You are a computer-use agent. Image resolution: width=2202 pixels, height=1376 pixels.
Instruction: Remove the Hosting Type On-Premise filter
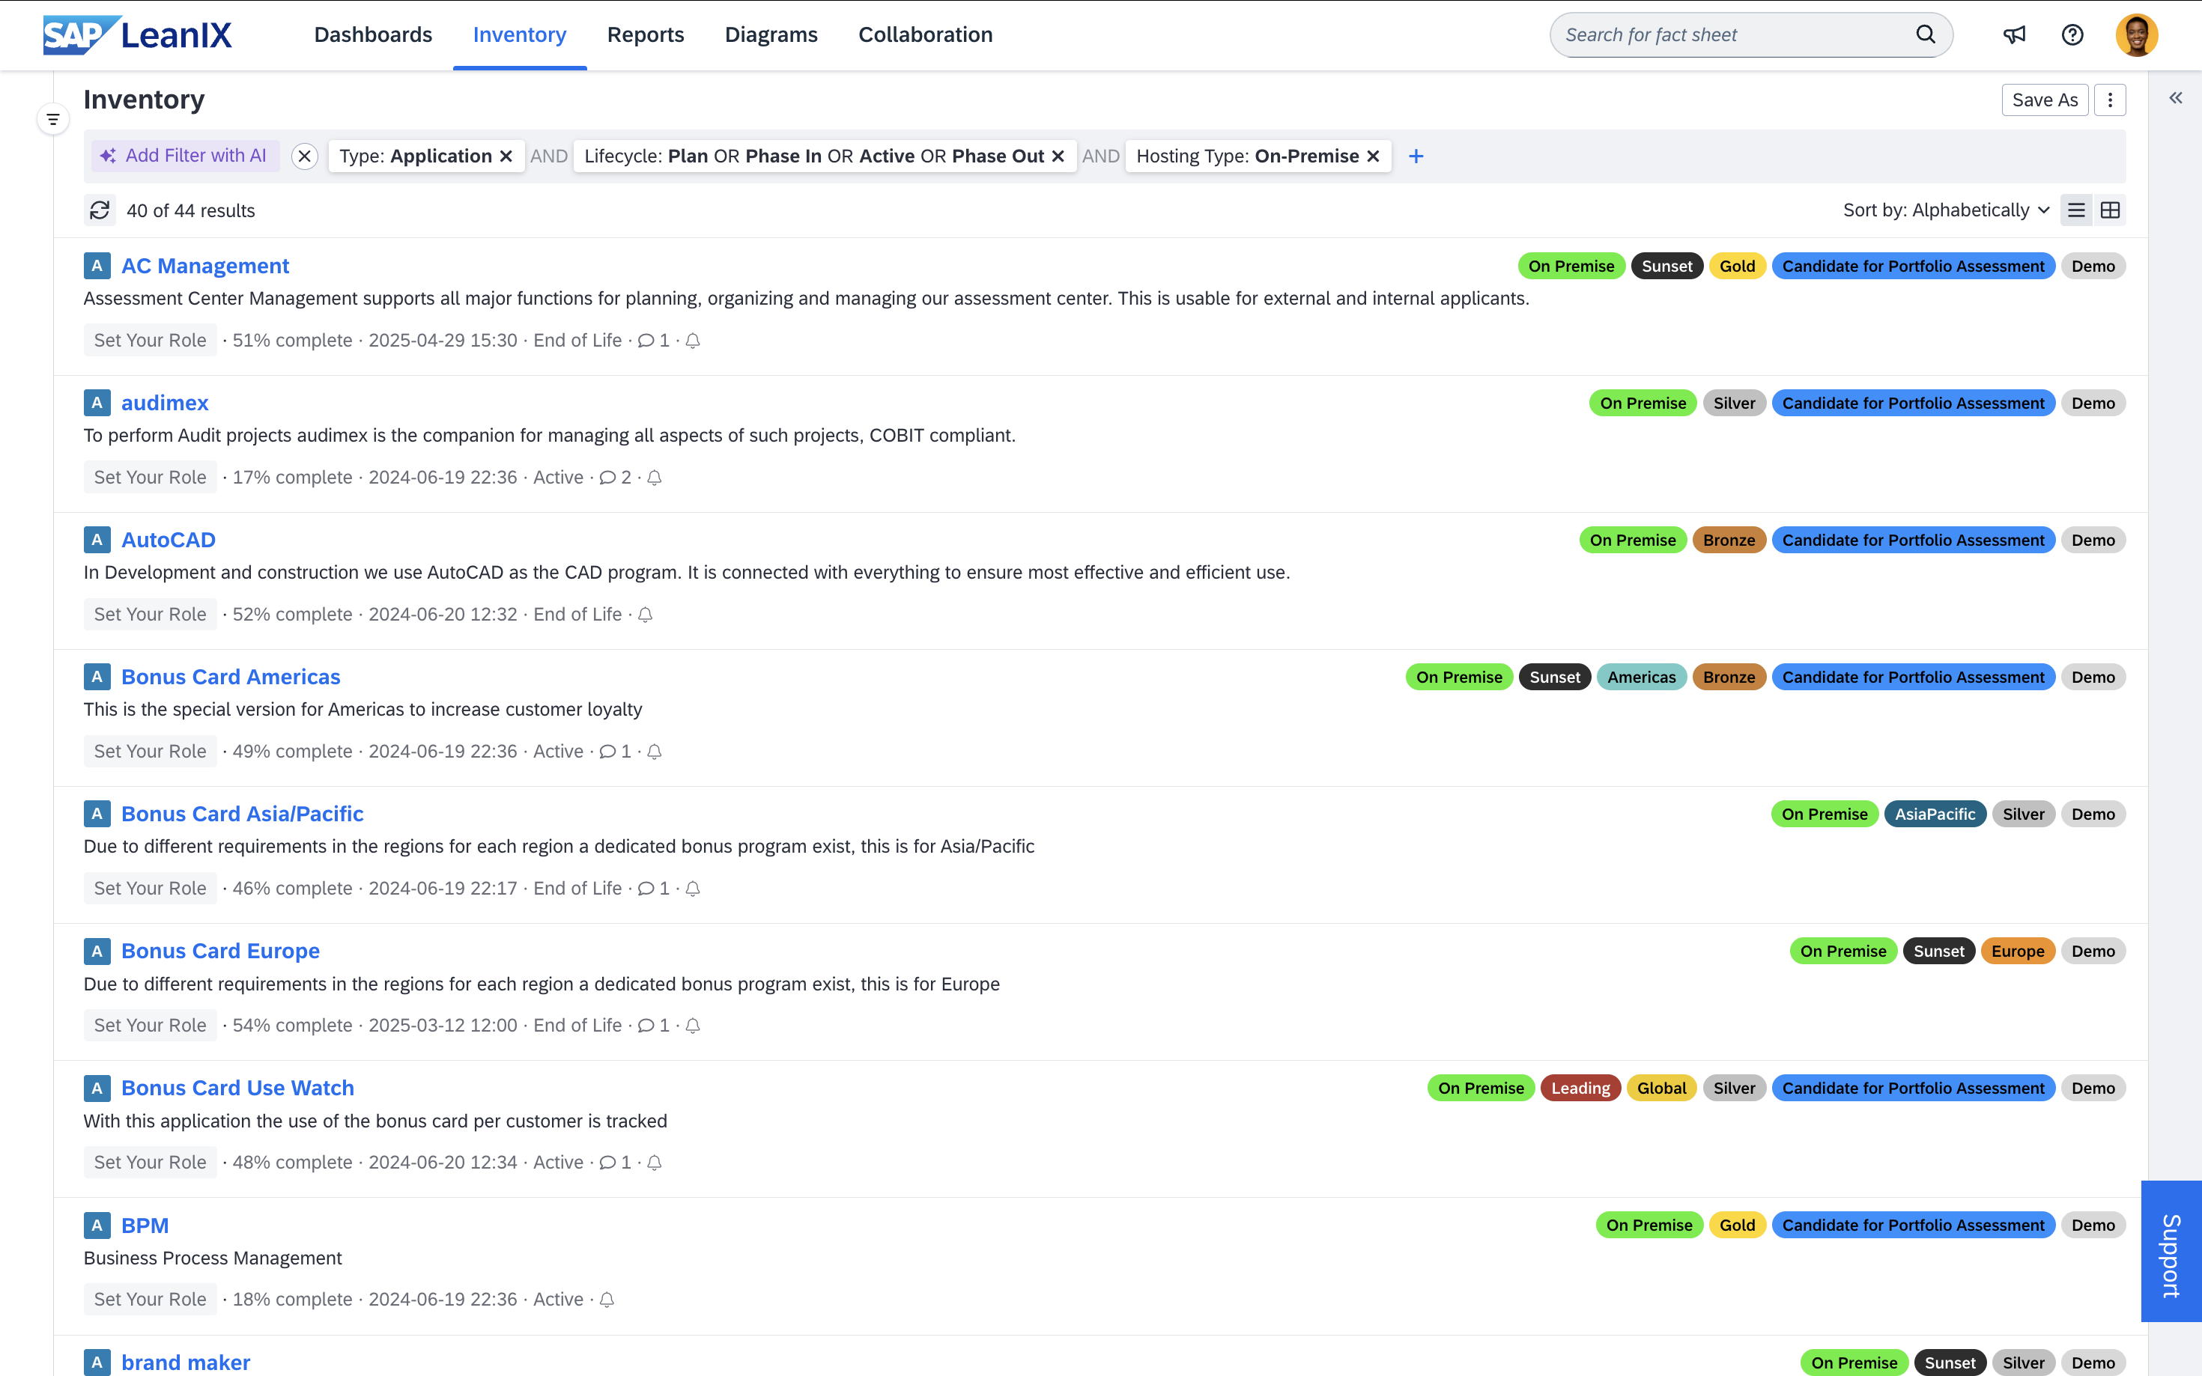pyautogui.click(x=1373, y=156)
